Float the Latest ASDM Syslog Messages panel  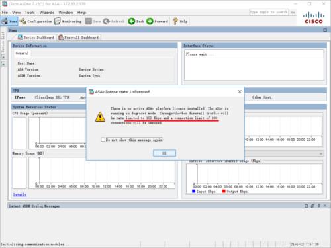(312, 206)
